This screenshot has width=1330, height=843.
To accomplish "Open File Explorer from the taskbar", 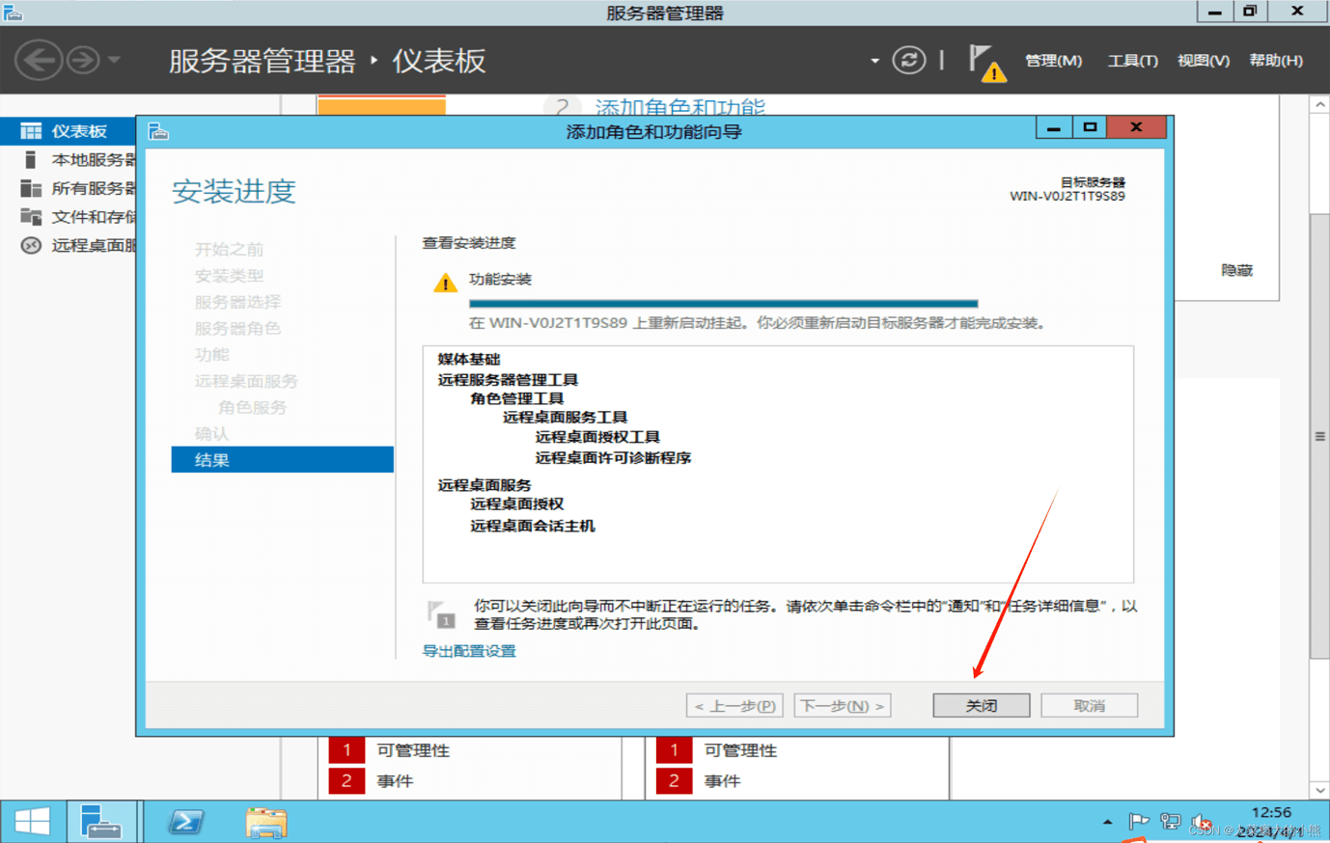I will point(265,822).
